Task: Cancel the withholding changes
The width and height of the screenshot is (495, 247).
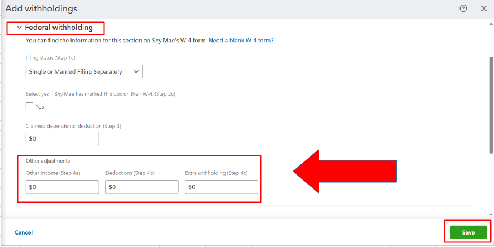Action: click(x=23, y=232)
